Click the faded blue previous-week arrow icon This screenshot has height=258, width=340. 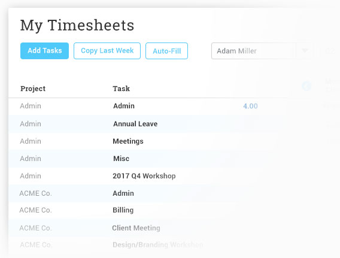[306, 86]
